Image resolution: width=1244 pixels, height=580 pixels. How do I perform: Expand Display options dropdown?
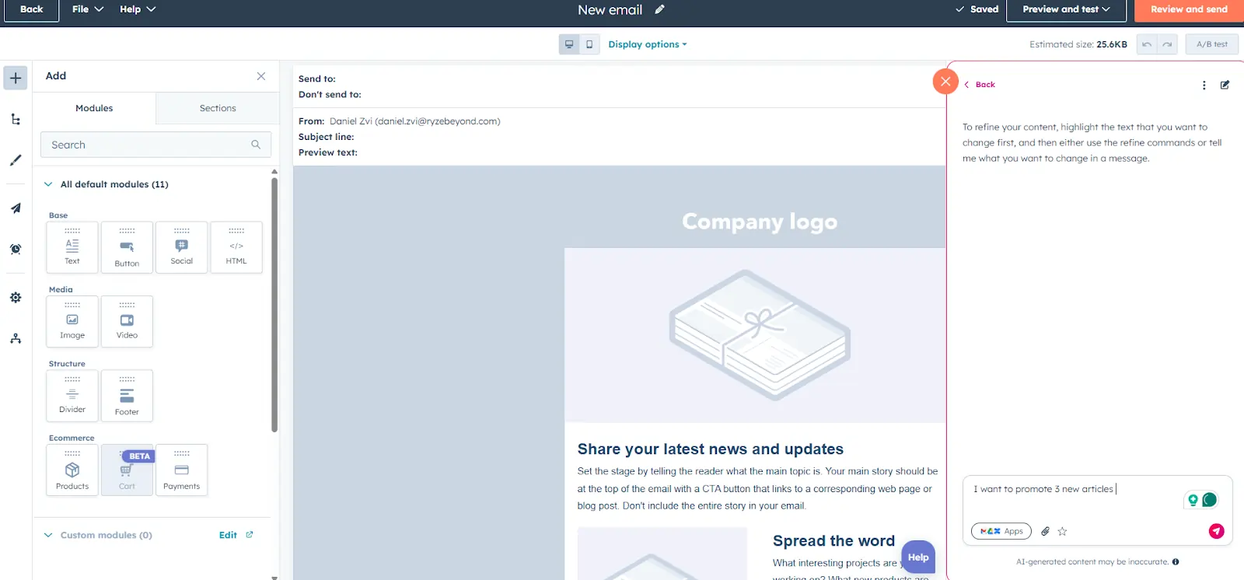point(648,44)
